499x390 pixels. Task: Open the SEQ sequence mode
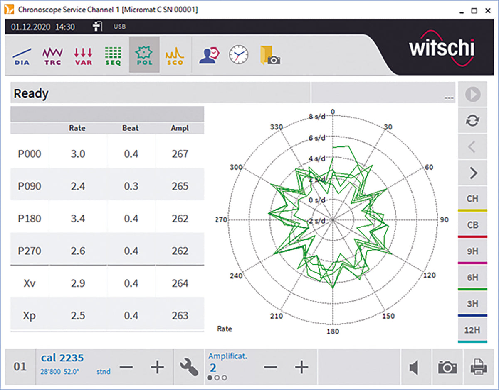[113, 56]
